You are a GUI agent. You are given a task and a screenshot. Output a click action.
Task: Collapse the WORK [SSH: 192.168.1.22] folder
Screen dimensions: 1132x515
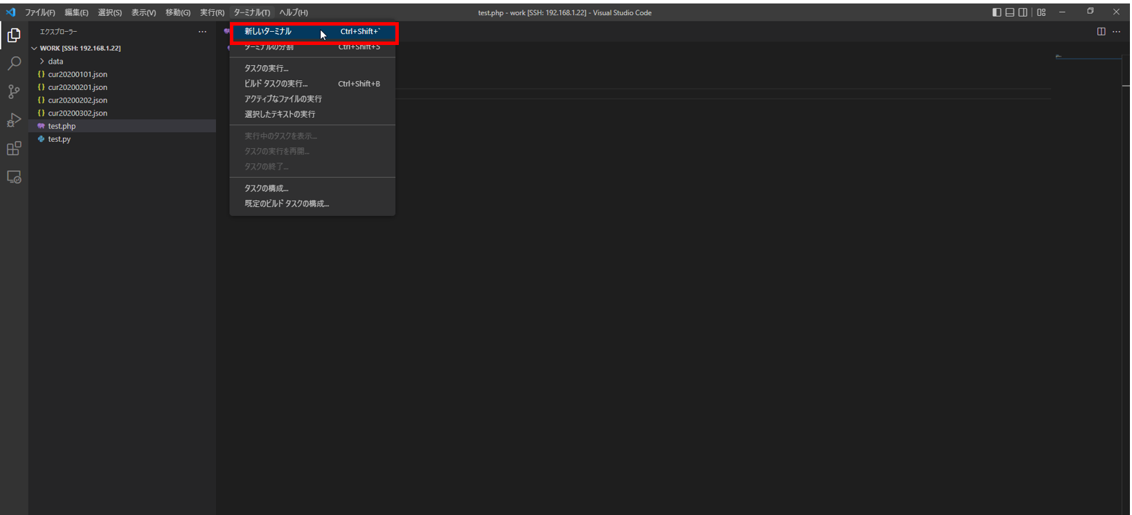[x=123, y=48]
